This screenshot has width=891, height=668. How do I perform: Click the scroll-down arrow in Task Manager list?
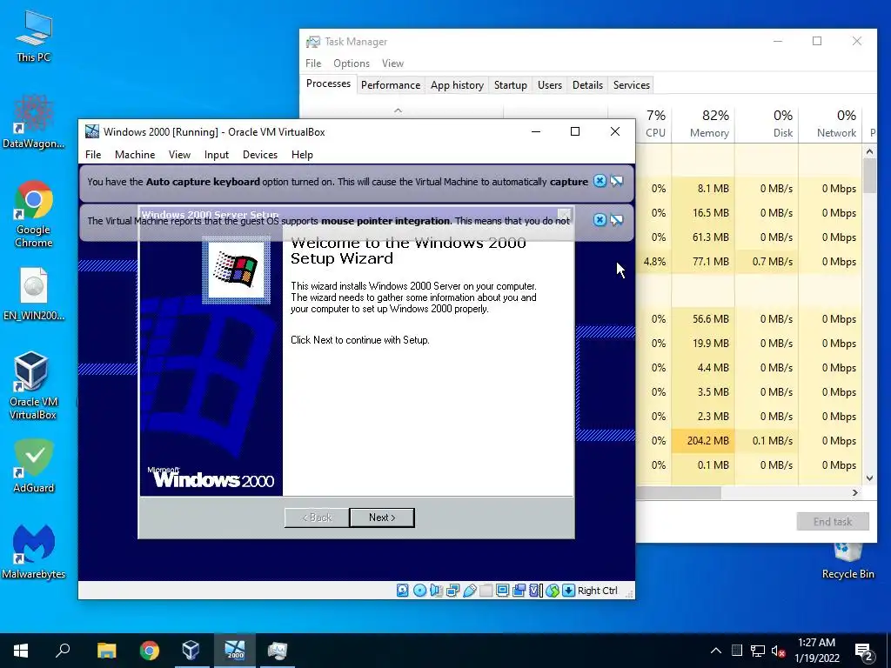click(x=869, y=478)
